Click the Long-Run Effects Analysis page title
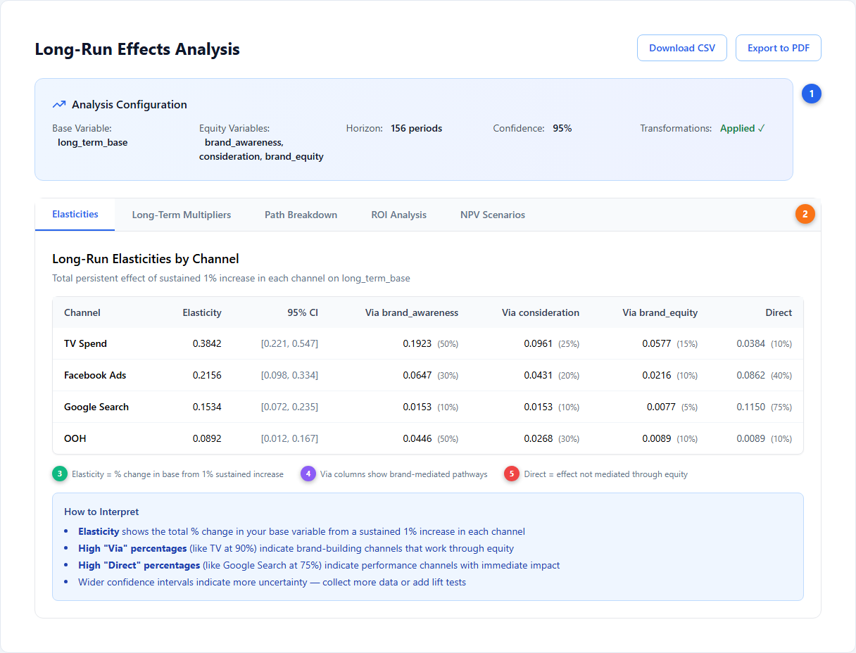Screen dimensions: 856x653 [x=137, y=49]
